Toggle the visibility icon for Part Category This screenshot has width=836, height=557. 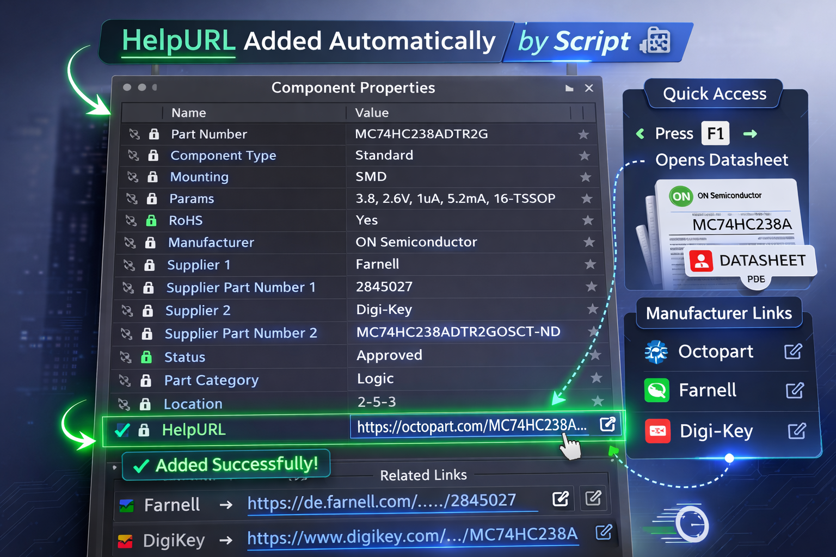coord(125,381)
